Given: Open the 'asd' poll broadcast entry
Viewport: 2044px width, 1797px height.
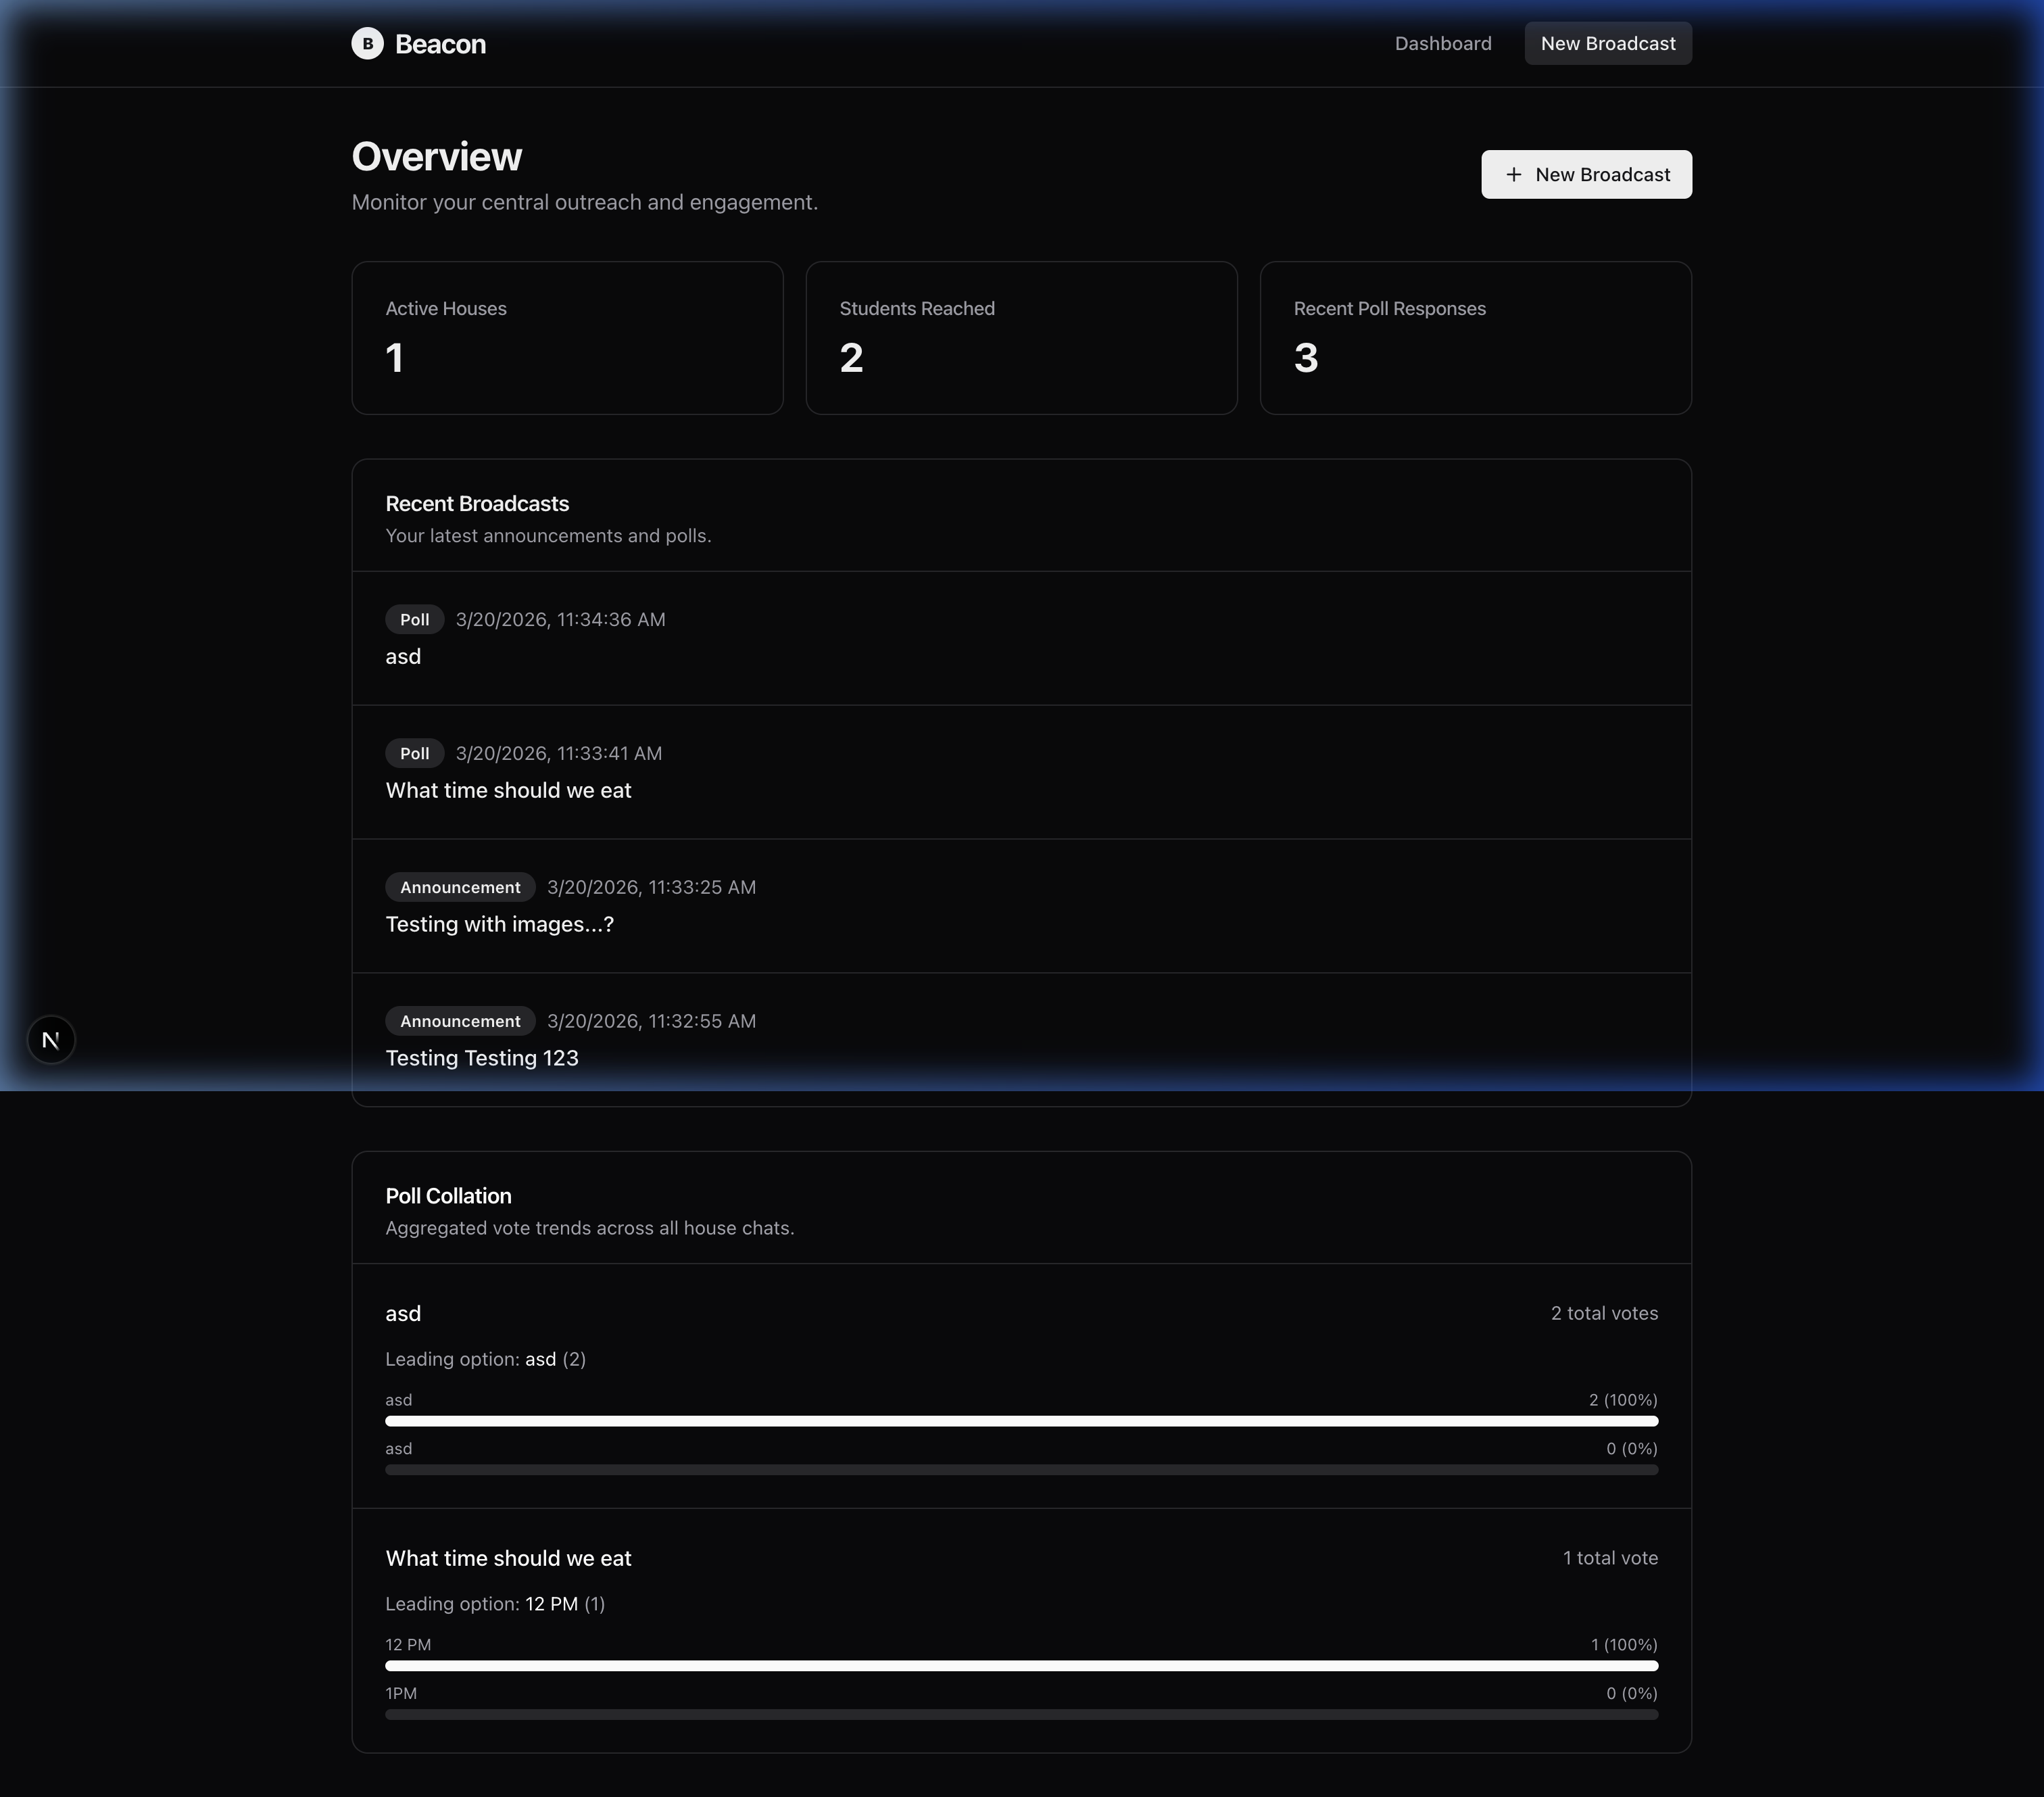Looking at the screenshot, I should tap(403, 657).
